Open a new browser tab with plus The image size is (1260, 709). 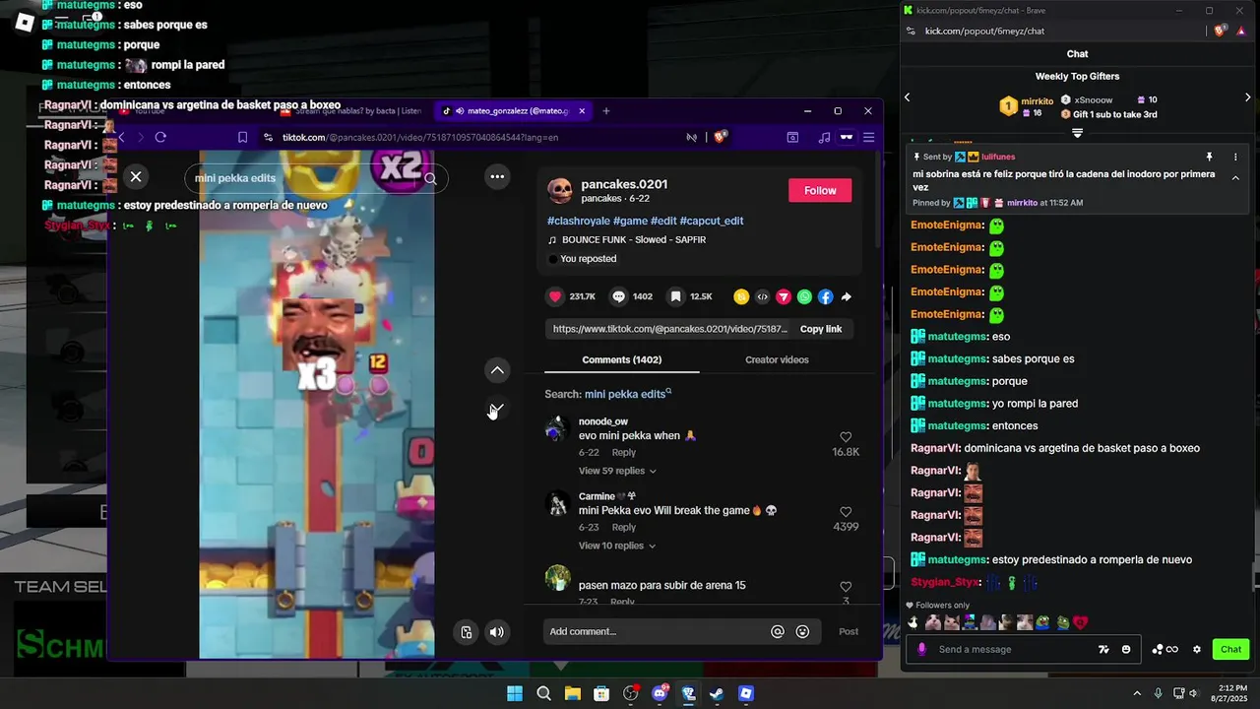(606, 111)
